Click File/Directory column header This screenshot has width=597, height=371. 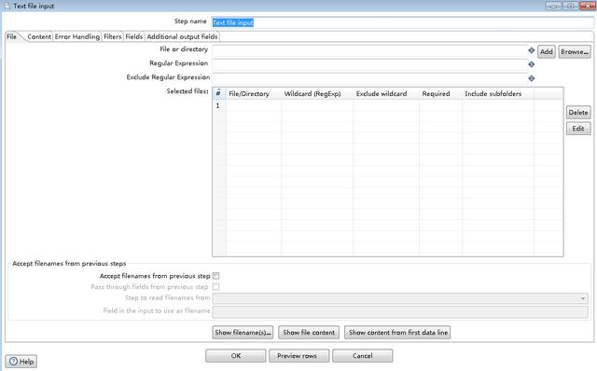[x=254, y=93]
